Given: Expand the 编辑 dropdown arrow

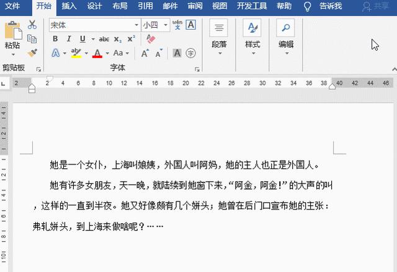Looking at the screenshot, I should 287,53.
